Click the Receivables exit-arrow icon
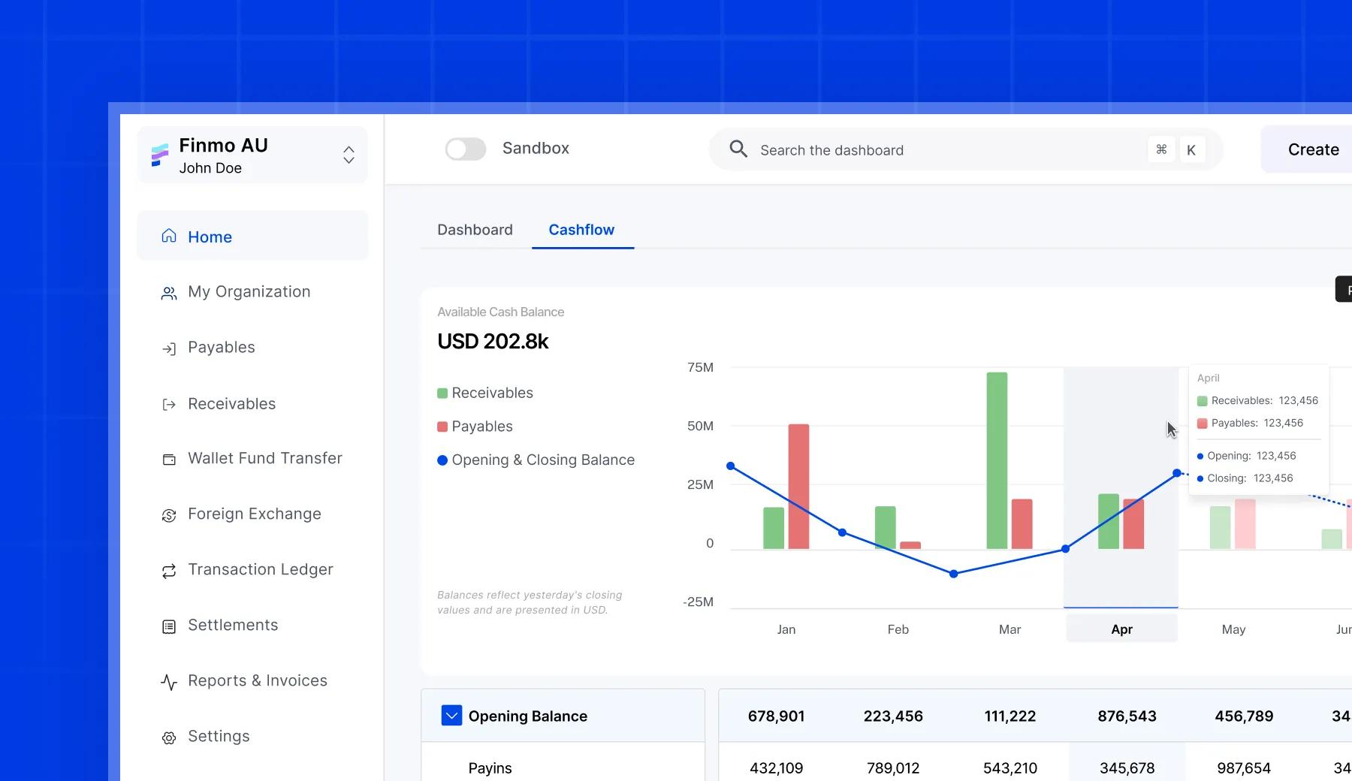1352x781 pixels. click(169, 405)
